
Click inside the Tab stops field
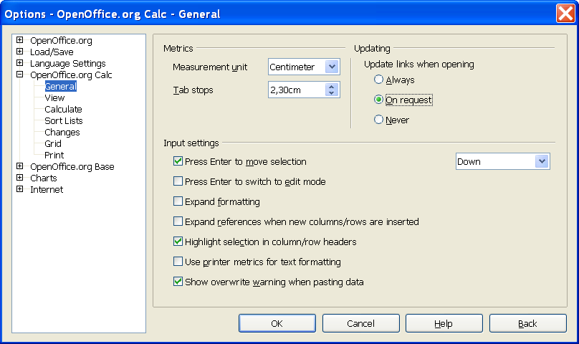click(297, 90)
